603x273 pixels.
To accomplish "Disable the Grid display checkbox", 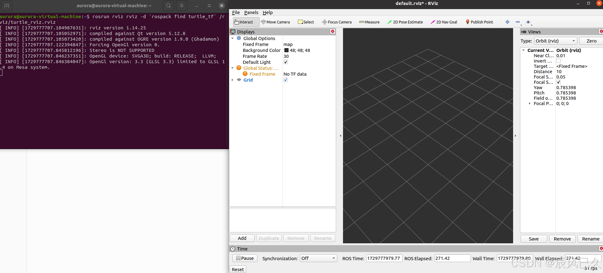I will tap(286, 80).
